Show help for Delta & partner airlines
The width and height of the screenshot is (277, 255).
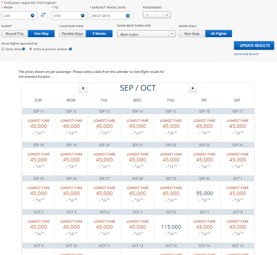click(70, 49)
